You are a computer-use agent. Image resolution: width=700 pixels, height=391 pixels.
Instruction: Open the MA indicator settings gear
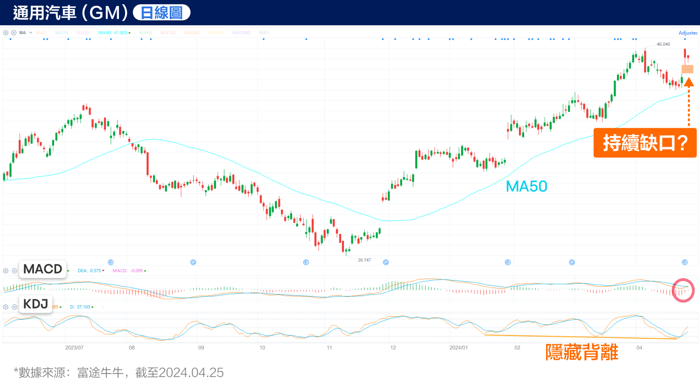point(6,33)
